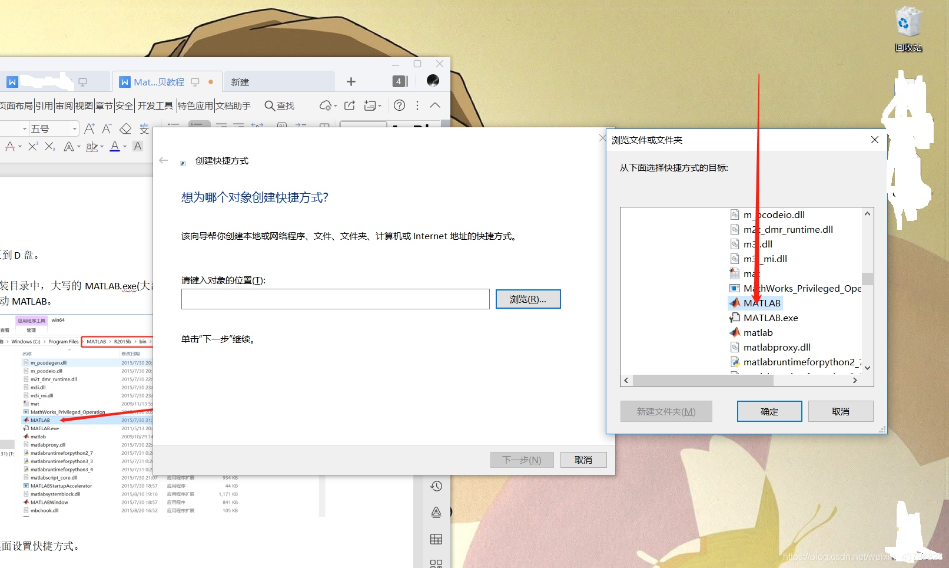Open the 安全 ribbon tab

coord(124,105)
